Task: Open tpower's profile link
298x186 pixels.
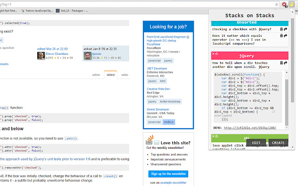Action: 97,54
